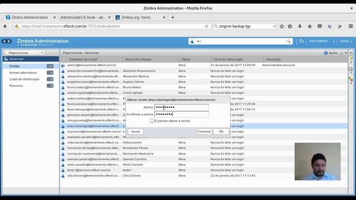Open Recursos in the sidebar
The image size is (356, 200).
[x=31, y=86]
